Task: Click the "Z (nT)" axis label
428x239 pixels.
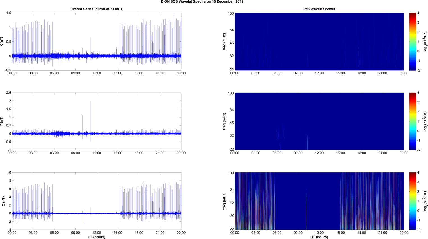Action: [x=3, y=201]
